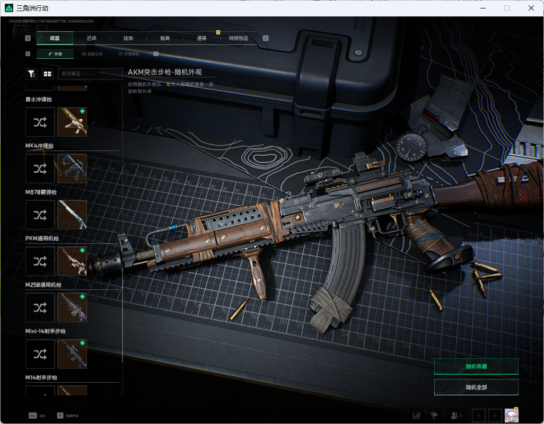Select random-skin shuffle for M870霰弹枪
Image resolution: width=544 pixels, height=424 pixels.
click(x=40, y=215)
